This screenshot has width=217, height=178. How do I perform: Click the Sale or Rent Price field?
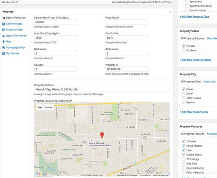pyautogui.click(x=56, y=22)
